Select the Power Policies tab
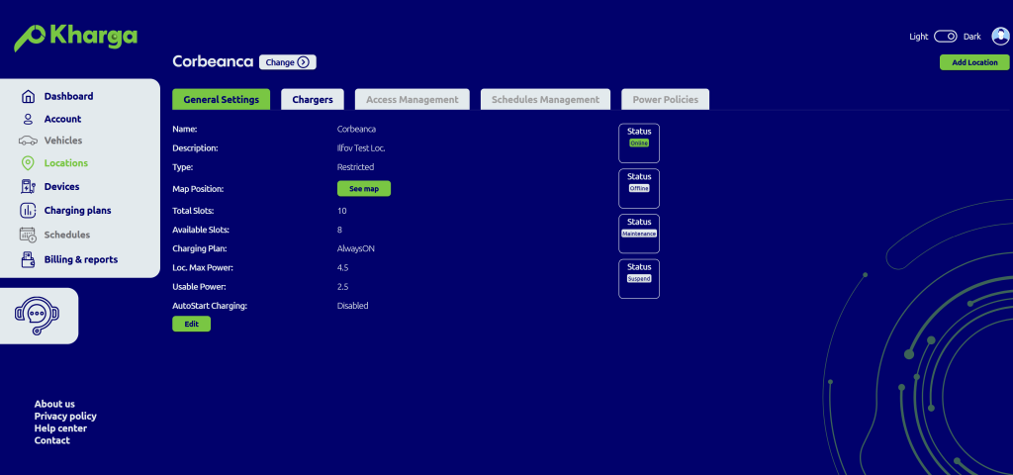This screenshot has height=475, width=1013. [x=665, y=99]
